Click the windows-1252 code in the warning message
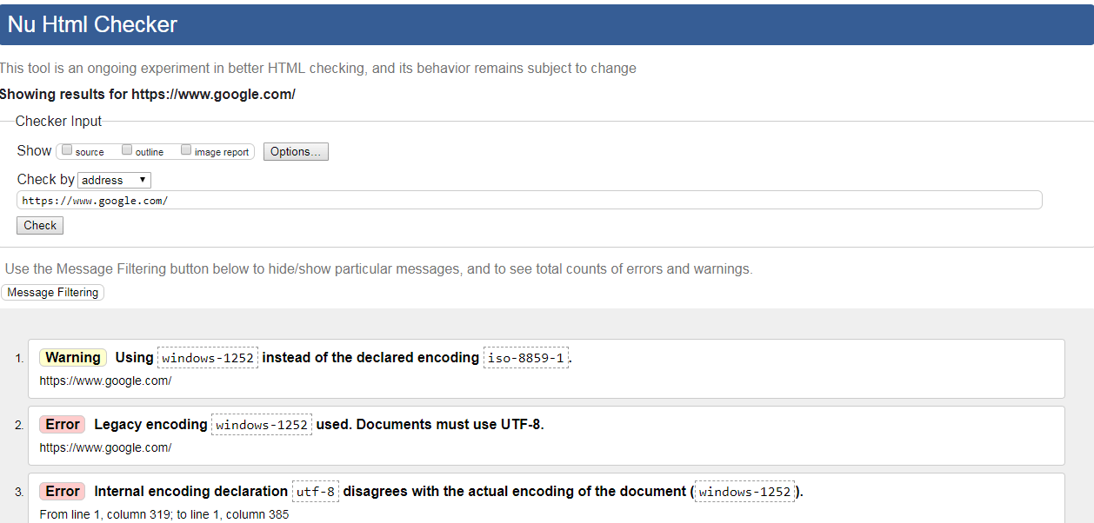This screenshot has width=1094, height=523. pyautogui.click(x=208, y=358)
